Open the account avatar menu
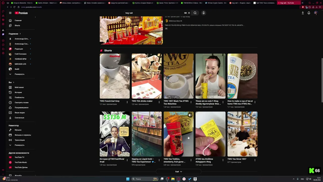Image resolution: width=323 pixels, height=182 pixels. (x=316, y=13)
